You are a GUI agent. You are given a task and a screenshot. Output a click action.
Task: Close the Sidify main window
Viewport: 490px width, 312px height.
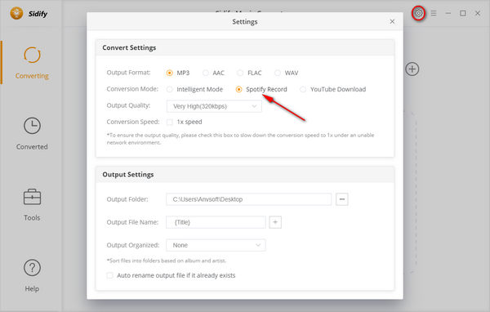pos(478,13)
